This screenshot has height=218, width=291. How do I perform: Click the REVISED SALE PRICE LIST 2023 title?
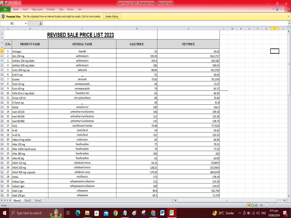[x=81, y=35]
